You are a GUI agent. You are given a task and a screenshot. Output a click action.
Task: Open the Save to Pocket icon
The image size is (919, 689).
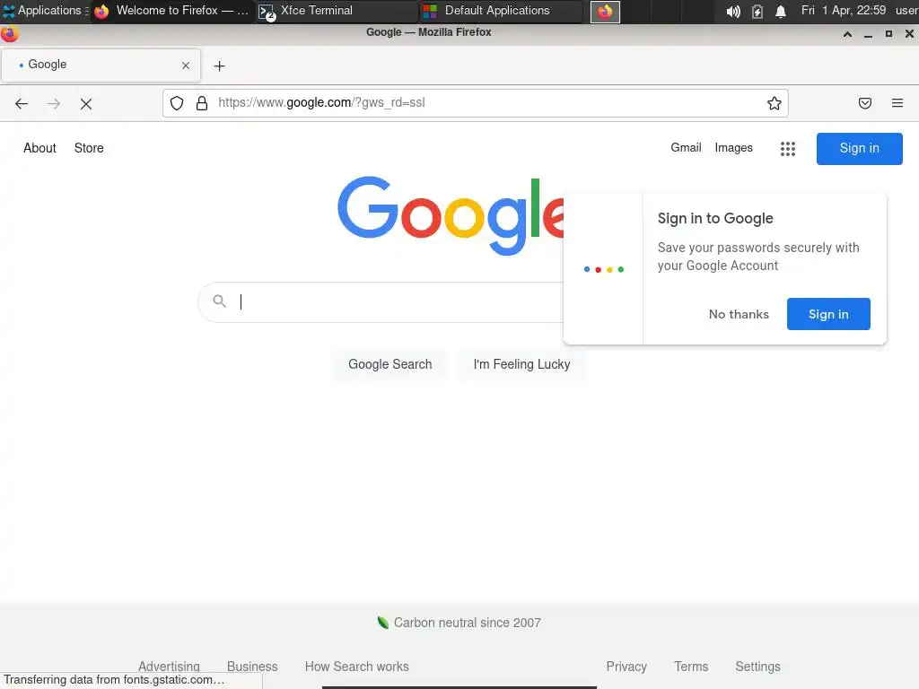point(865,104)
